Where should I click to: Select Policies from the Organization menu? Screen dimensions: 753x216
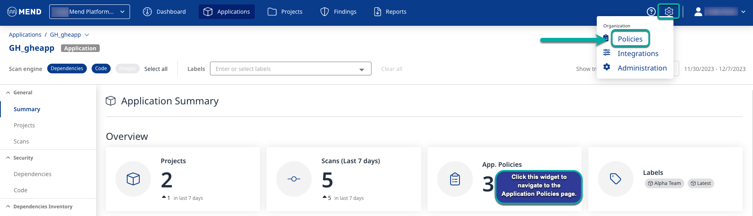tap(630, 39)
